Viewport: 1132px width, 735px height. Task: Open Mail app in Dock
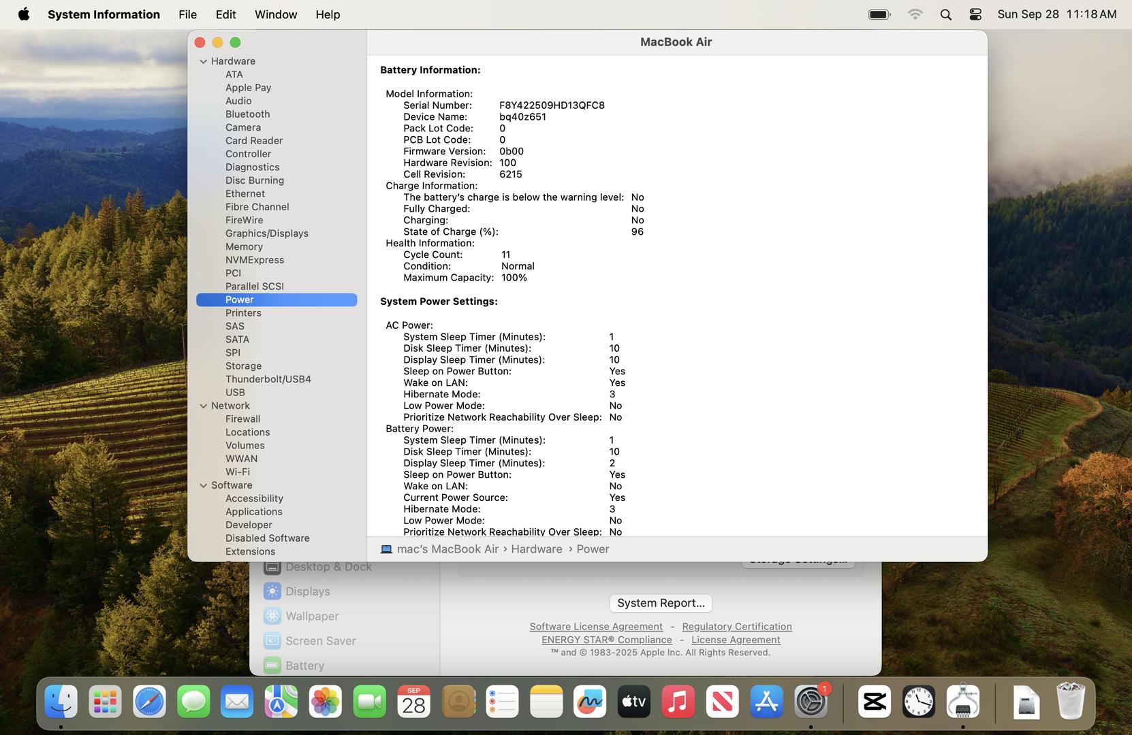click(x=237, y=702)
